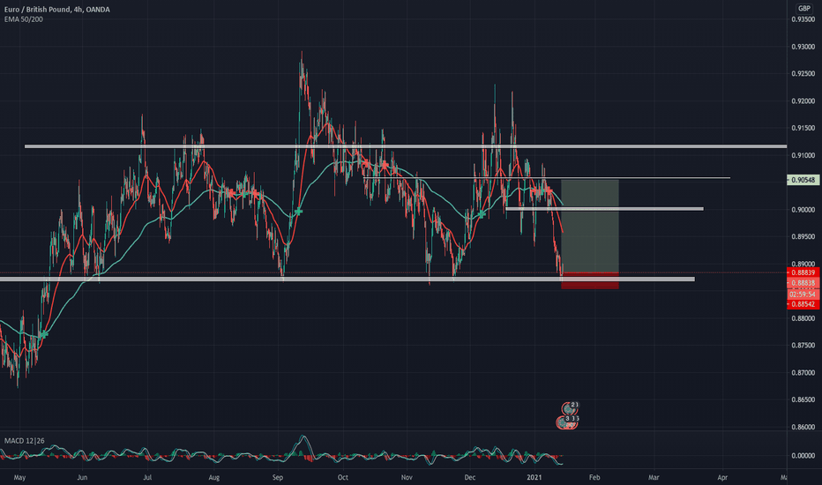Click the Jun label on the time axis
The height and width of the screenshot is (485, 822).
click(x=82, y=478)
